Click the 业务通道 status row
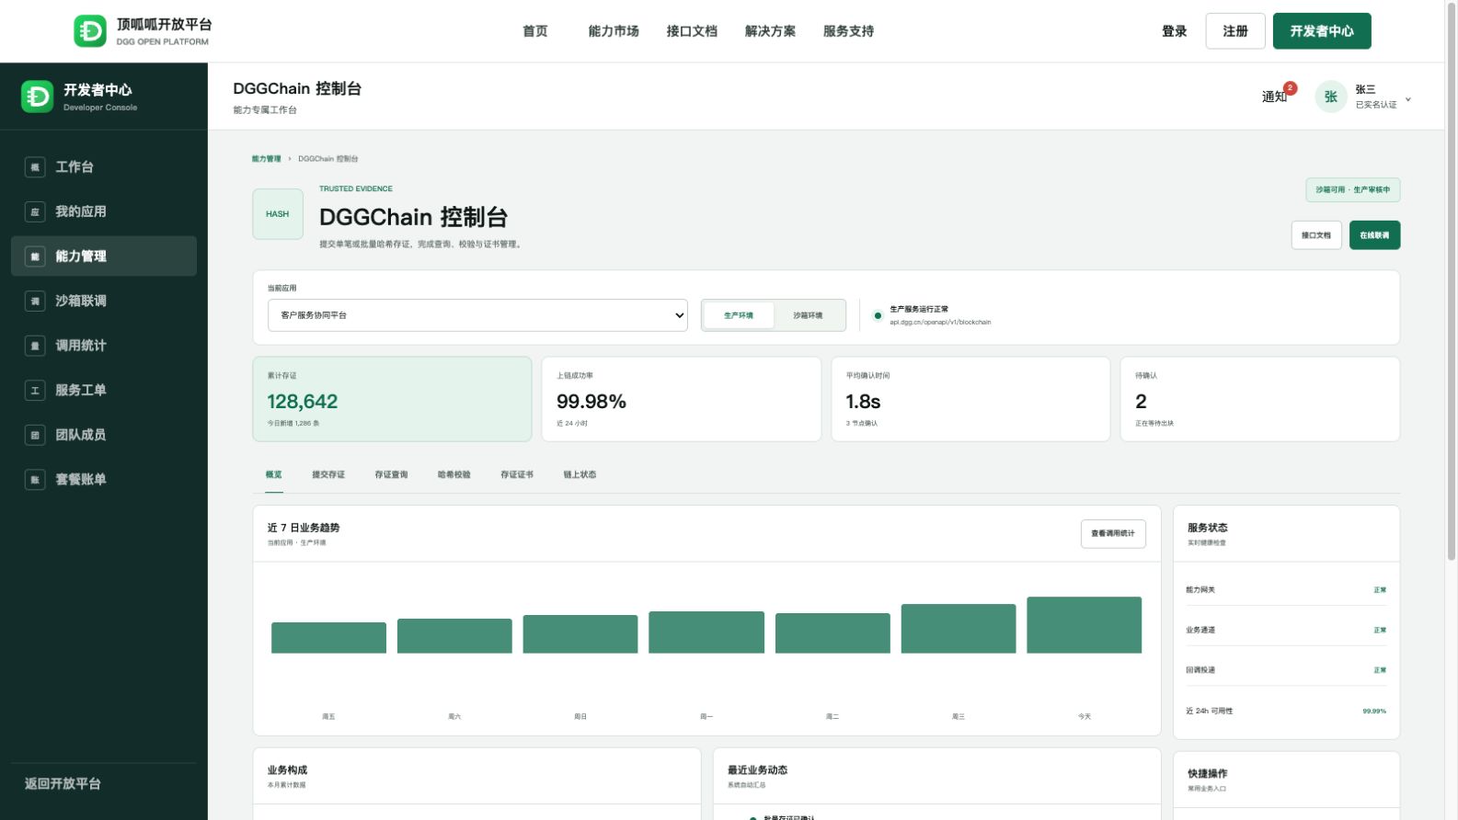This screenshot has width=1458, height=820. point(1286,630)
